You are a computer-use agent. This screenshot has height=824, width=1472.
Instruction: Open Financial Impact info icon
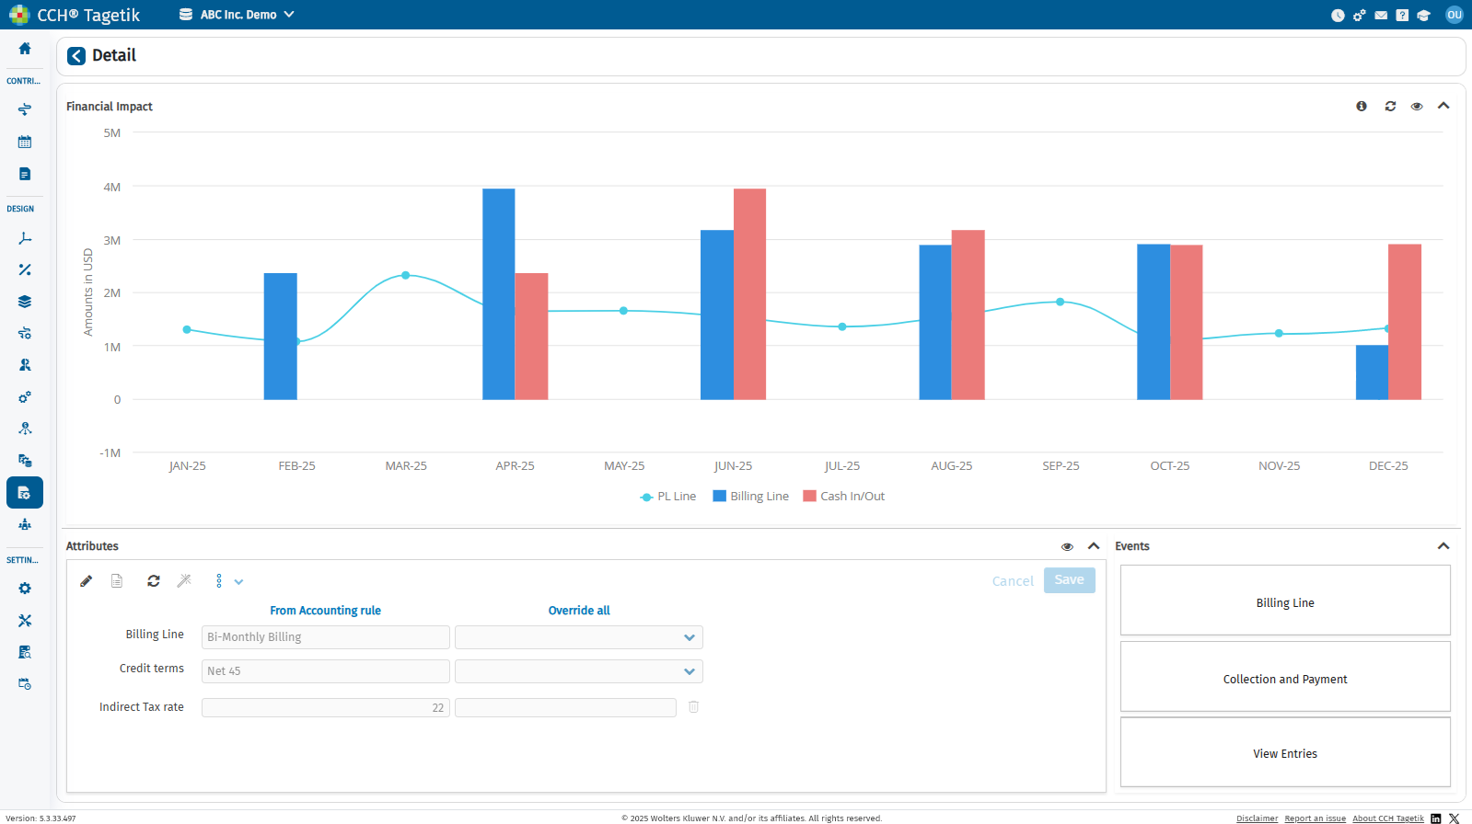tap(1362, 107)
